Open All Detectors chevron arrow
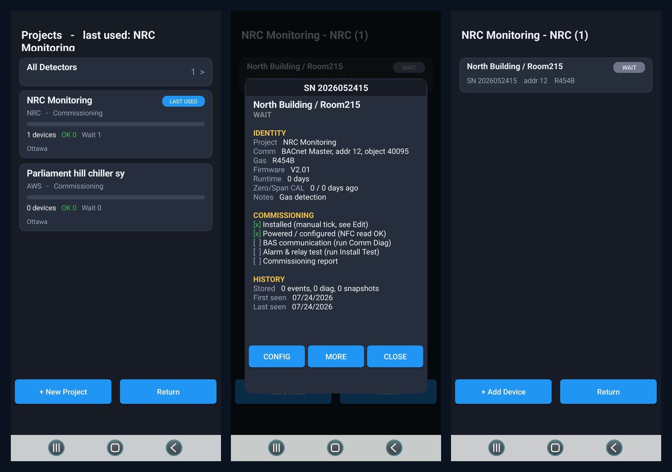Image resolution: width=672 pixels, height=472 pixels. point(202,72)
